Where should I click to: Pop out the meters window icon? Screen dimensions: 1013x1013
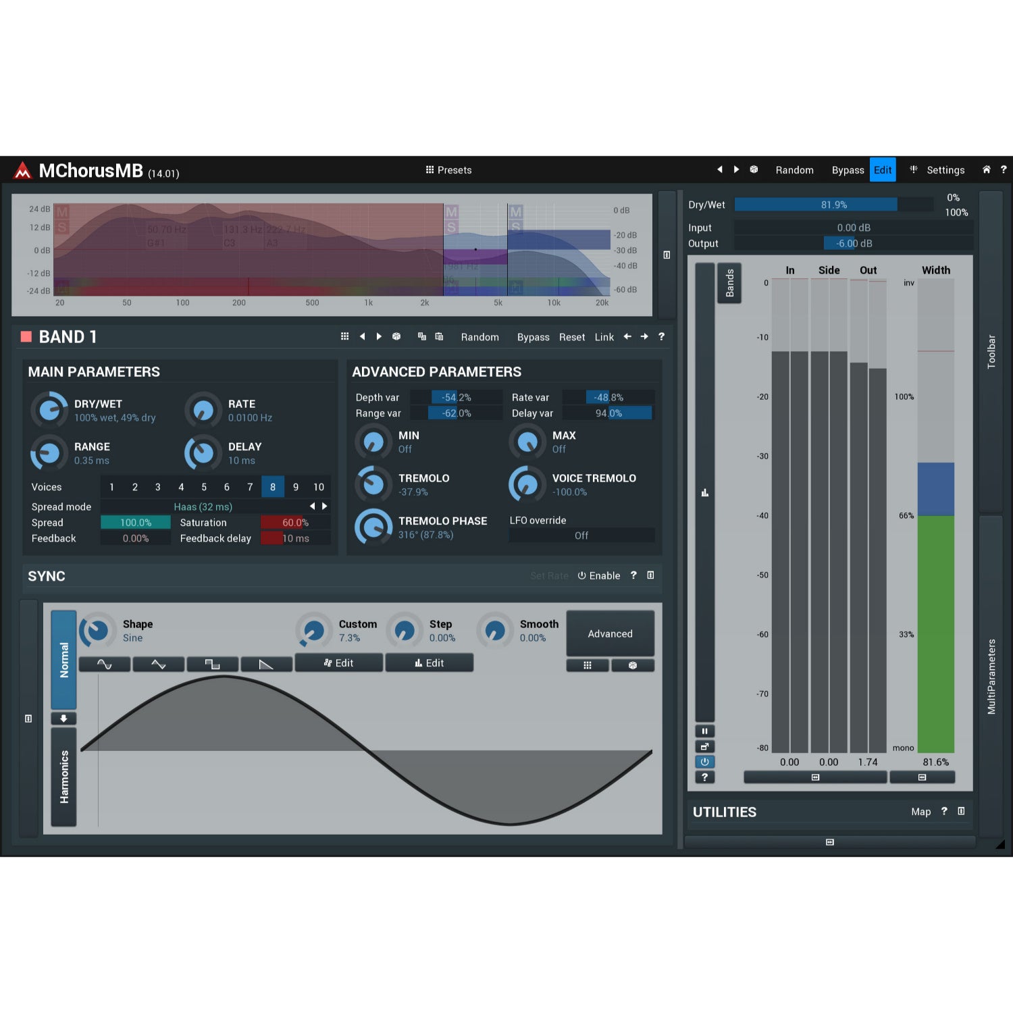(x=704, y=746)
